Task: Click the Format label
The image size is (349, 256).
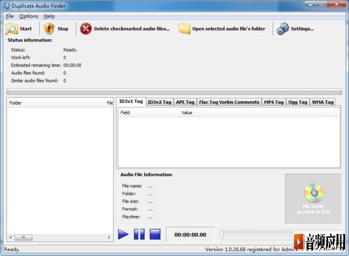Action: click(x=130, y=209)
